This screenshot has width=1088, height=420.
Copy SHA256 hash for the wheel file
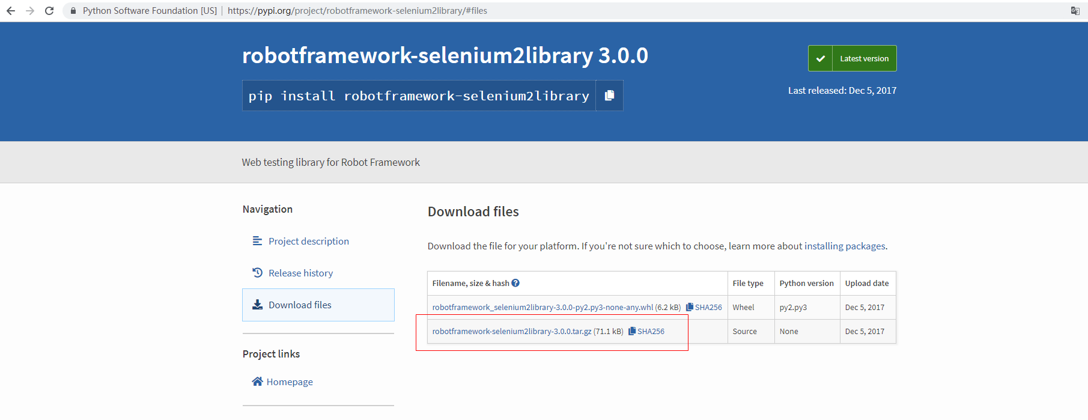tap(704, 307)
